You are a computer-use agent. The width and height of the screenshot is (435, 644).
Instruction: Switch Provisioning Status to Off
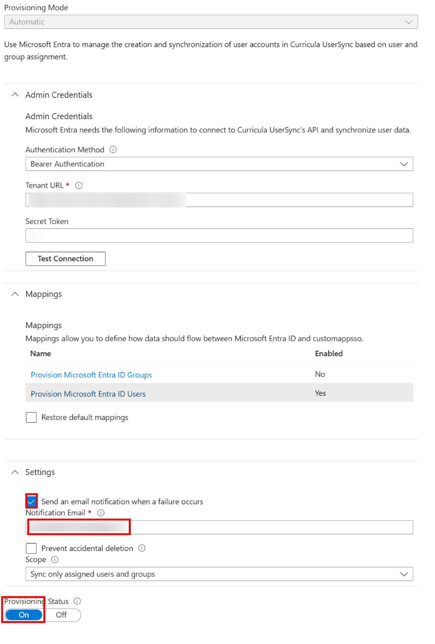click(x=62, y=615)
